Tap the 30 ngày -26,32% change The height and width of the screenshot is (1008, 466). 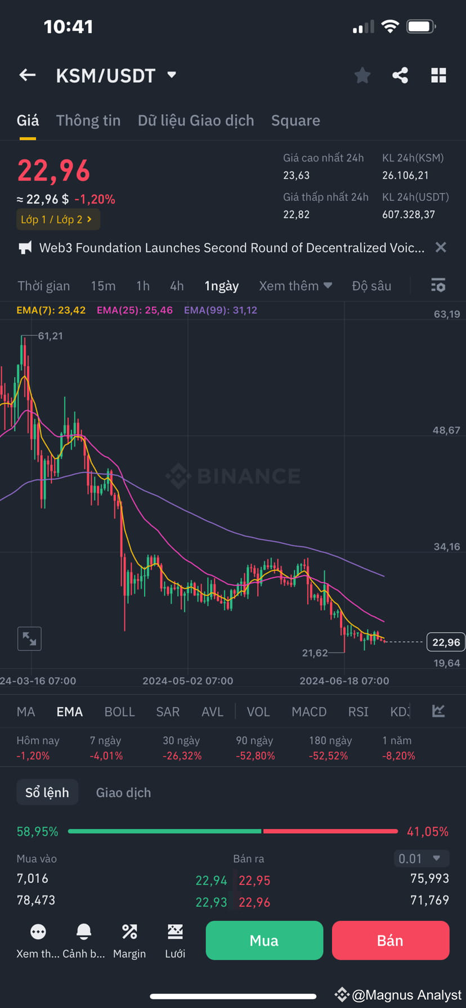[182, 748]
